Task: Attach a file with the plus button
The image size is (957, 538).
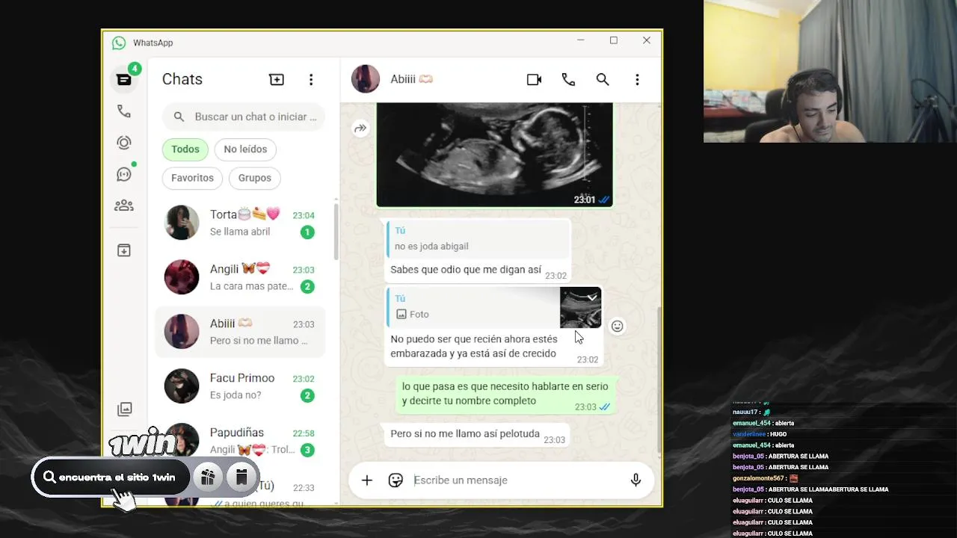Action: [x=367, y=480]
